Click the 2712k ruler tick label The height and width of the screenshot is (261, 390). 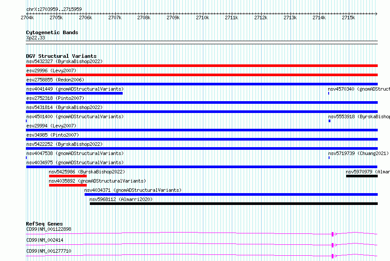[x=261, y=18]
